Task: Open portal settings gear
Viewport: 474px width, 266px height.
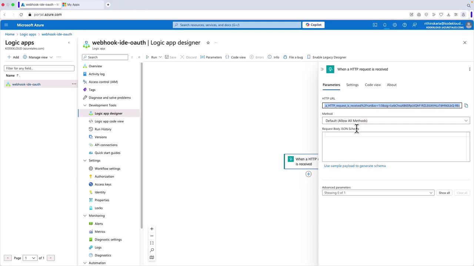Action: tap(395, 25)
